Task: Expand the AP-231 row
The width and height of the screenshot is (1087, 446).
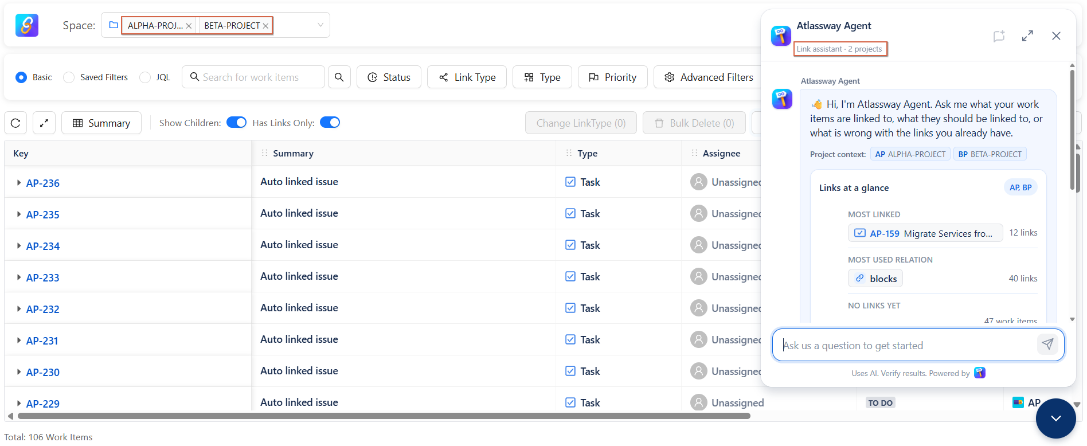Action: [19, 341]
